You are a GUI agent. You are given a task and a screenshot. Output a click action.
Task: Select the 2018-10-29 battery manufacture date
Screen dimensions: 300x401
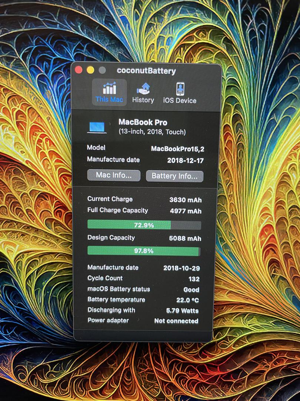point(181,268)
